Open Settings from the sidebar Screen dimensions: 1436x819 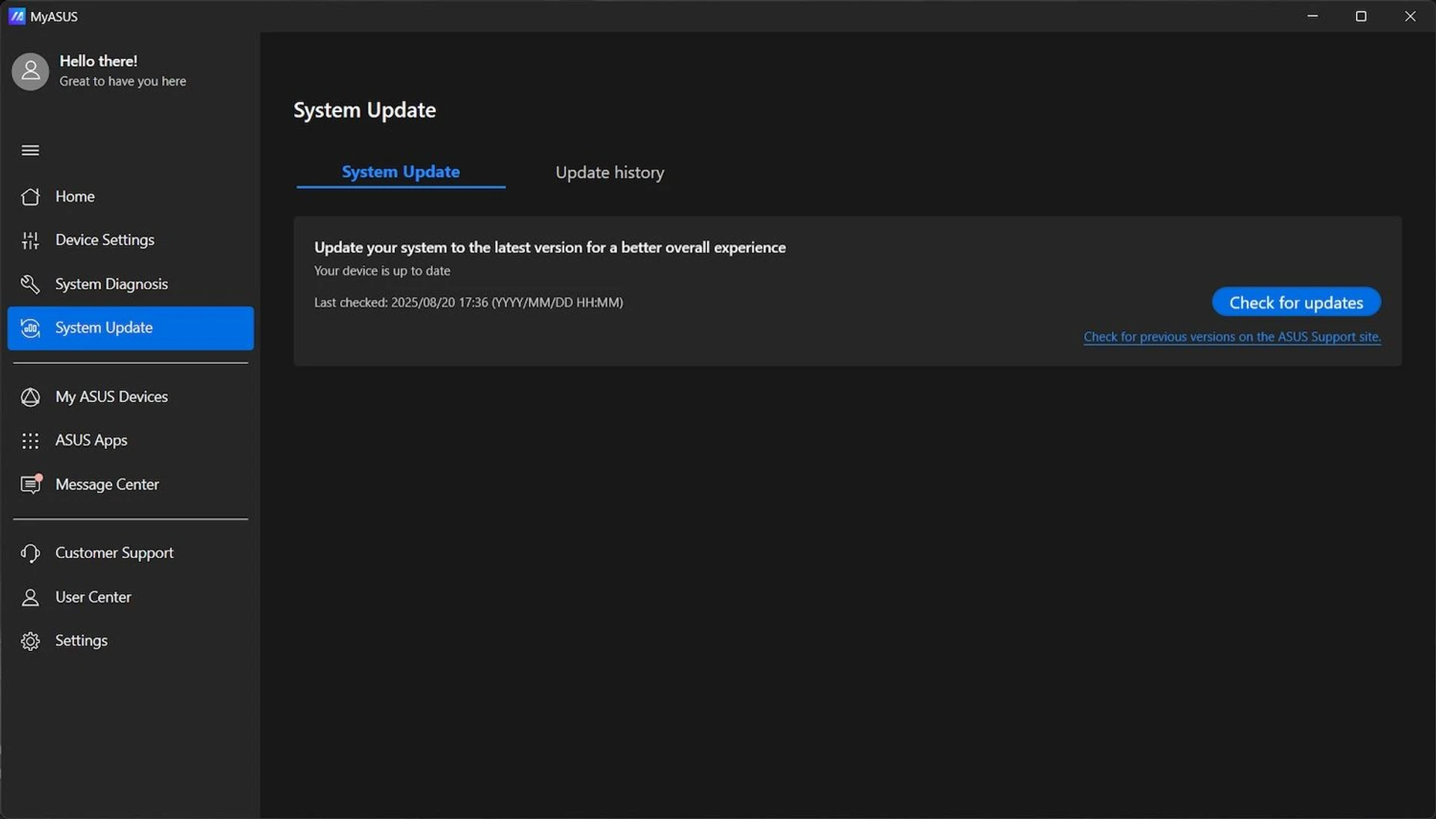click(x=130, y=641)
